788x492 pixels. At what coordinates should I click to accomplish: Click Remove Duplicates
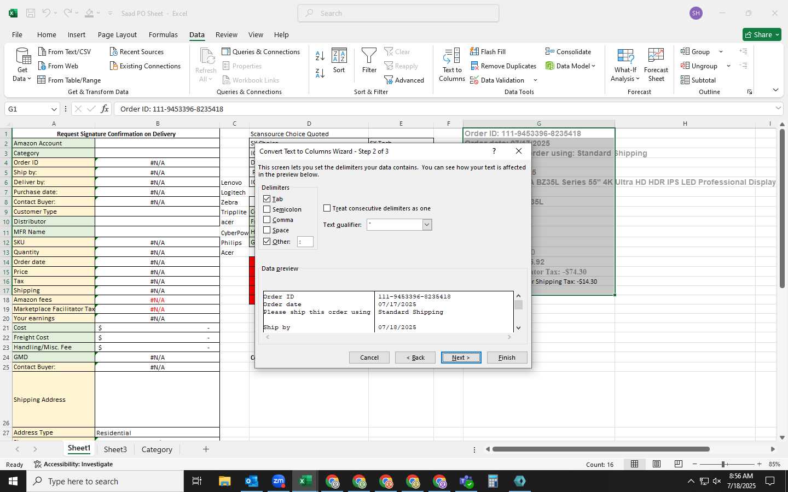pos(503,66)
